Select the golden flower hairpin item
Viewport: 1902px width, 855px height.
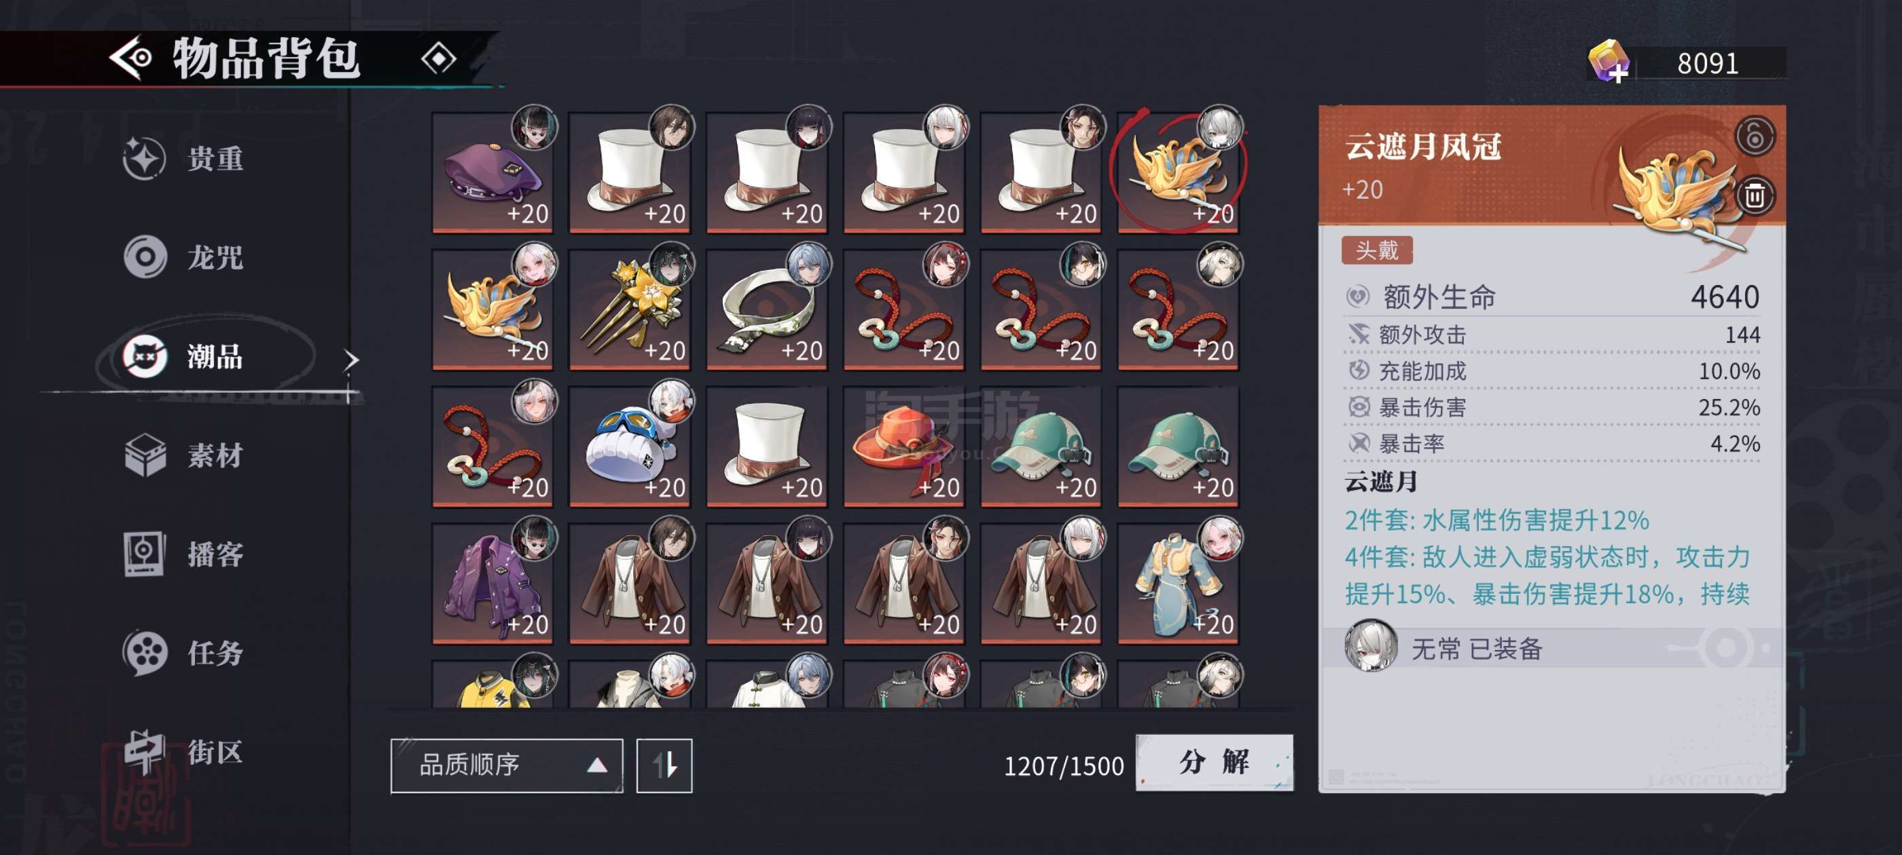click(x=630, y=309)
